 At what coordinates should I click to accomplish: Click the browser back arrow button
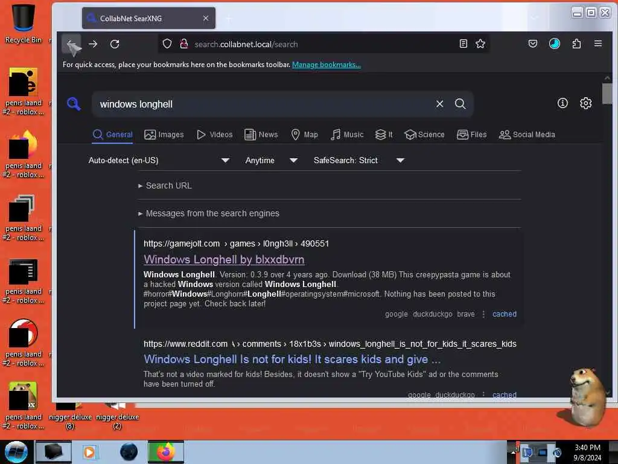point(71,43)
